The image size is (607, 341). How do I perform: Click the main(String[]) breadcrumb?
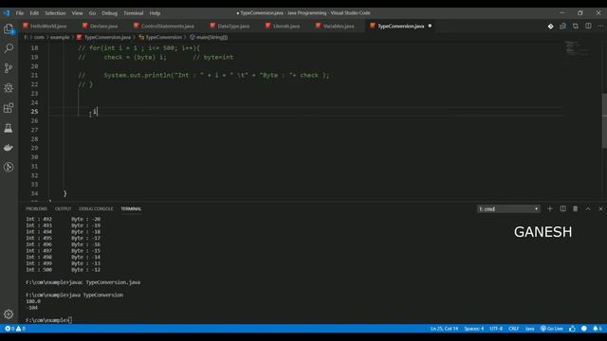[209, 38]
